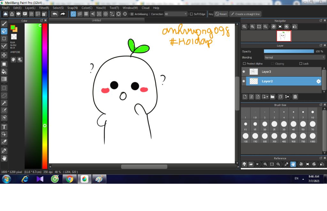Delete layer with trash icon

[295, 97]
